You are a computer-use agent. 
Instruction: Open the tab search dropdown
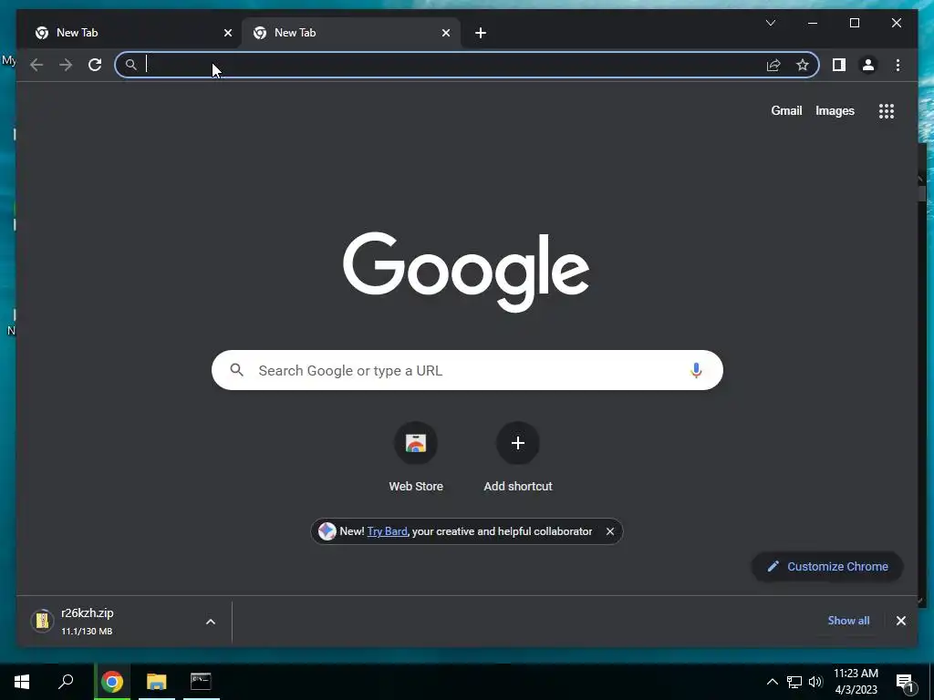pos(770,23)
